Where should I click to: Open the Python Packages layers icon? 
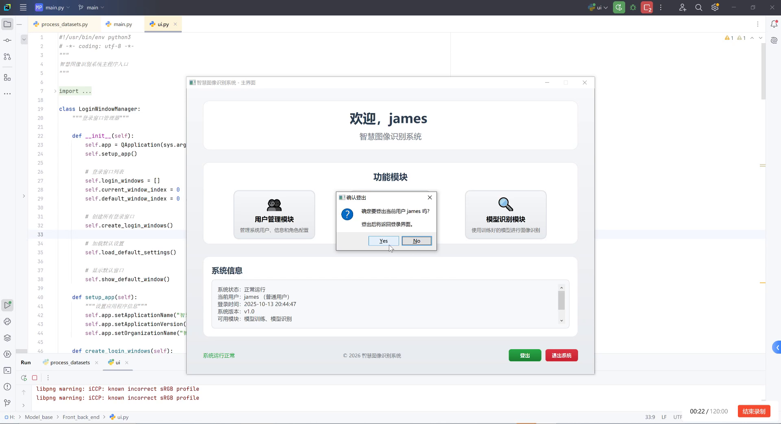click(x=7, y=338)
